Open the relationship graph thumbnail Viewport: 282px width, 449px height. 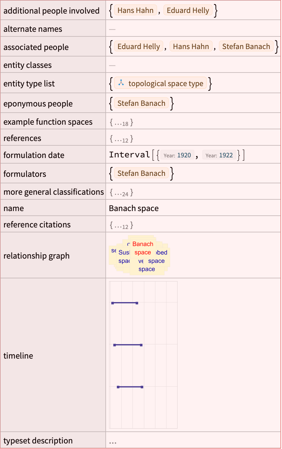coord(140,256)
